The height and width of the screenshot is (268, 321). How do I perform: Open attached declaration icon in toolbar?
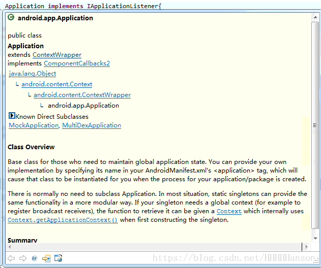pos(46,258)
